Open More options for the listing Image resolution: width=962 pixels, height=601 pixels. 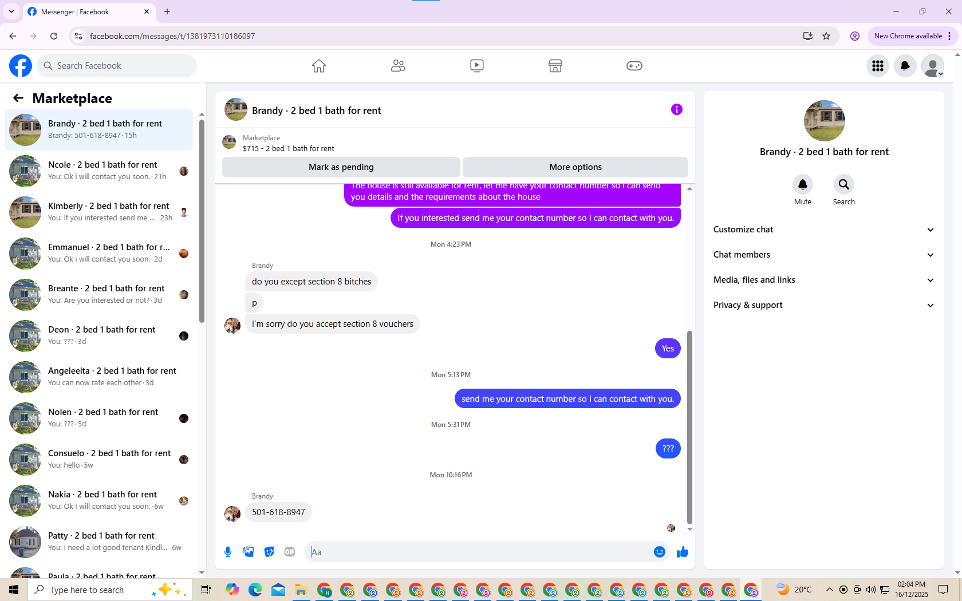pos(575,167)
